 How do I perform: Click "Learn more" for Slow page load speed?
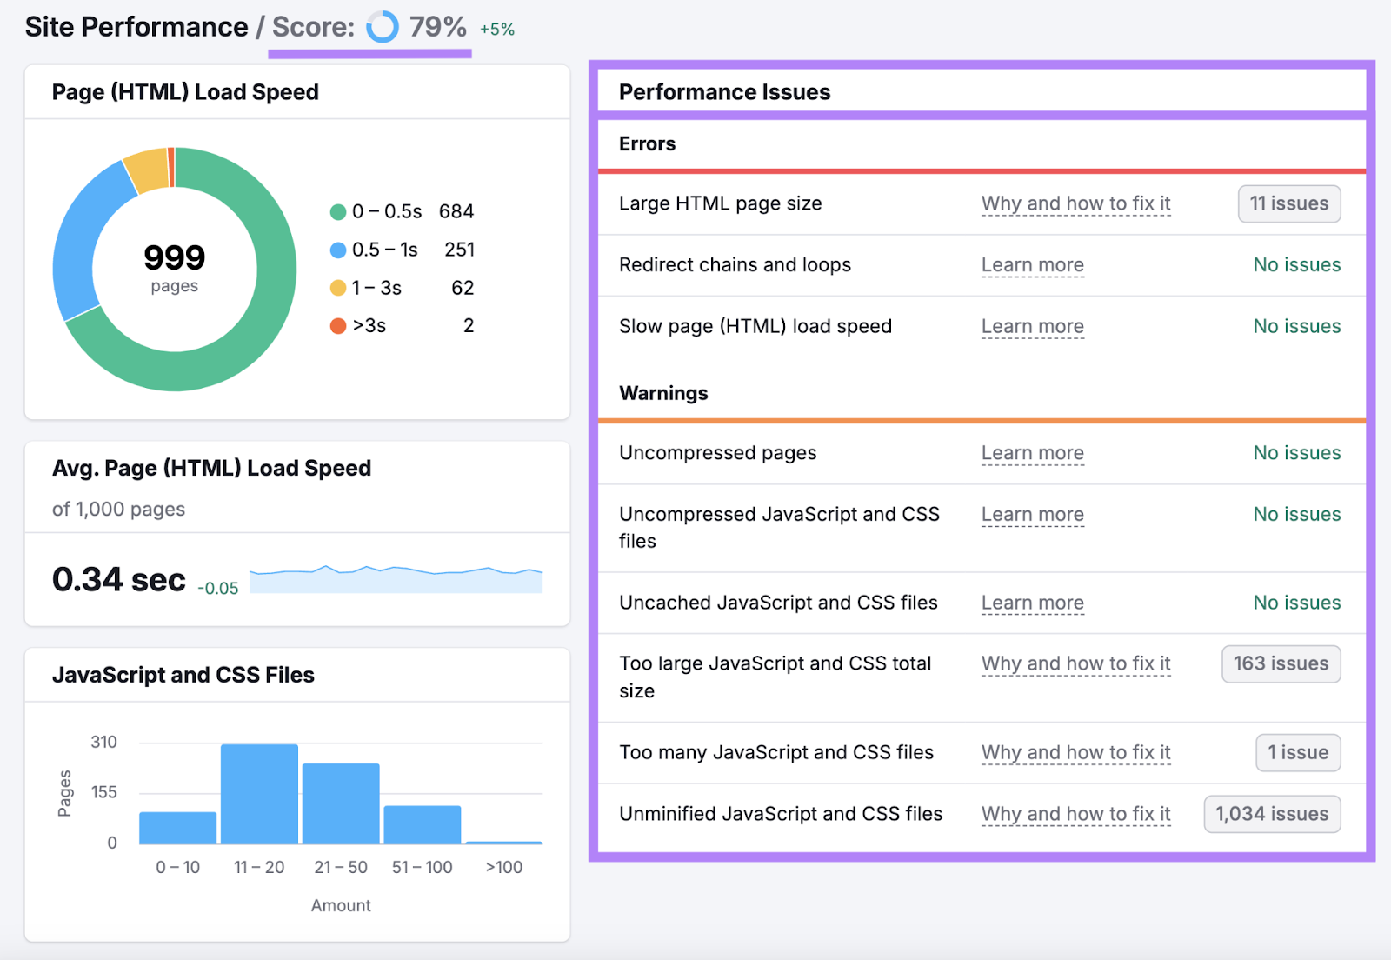tap(1032, 326)
